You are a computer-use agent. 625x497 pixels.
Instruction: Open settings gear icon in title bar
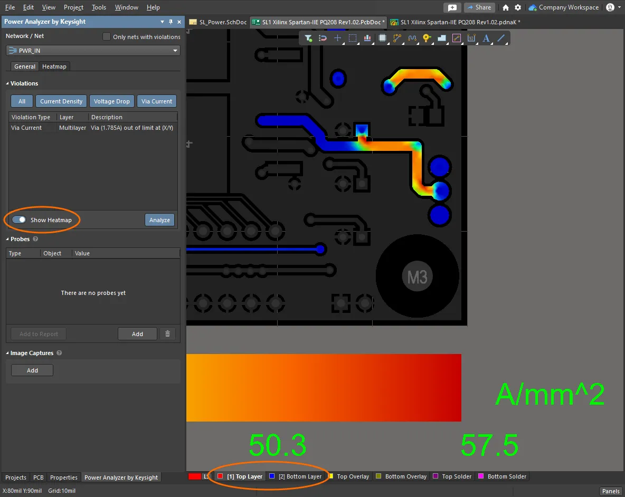pyautogui.click(x=518, y=7)
